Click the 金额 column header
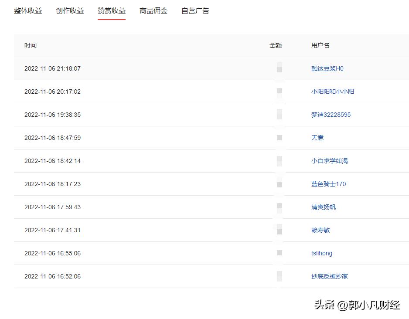 275,45
